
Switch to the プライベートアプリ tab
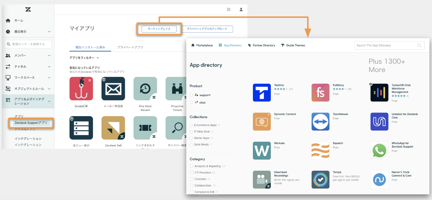point(130,47)
